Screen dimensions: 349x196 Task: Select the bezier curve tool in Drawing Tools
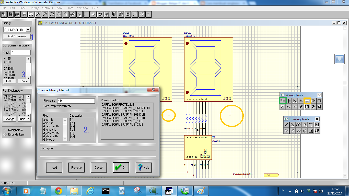(x=305, y=125)
